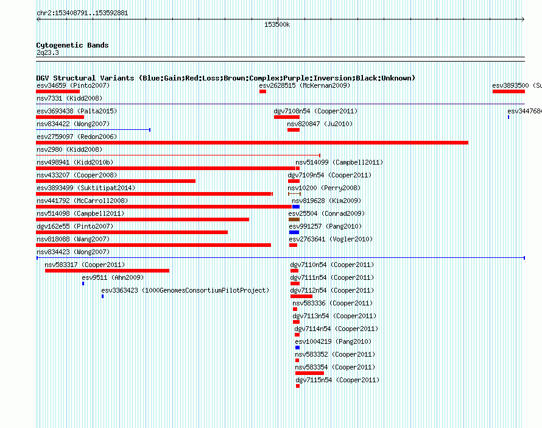The width and height of the screenshot is (542, 428).
Task: Click esv9511 (Ahn2009) variant label
Action: [113, 277]
